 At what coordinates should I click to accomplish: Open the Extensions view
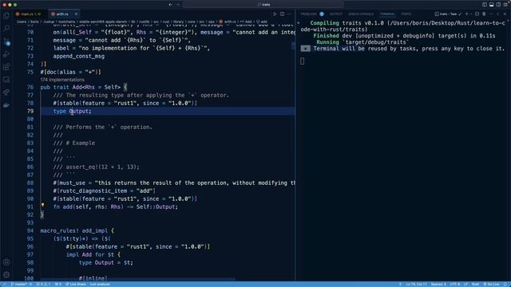[6, 67]
